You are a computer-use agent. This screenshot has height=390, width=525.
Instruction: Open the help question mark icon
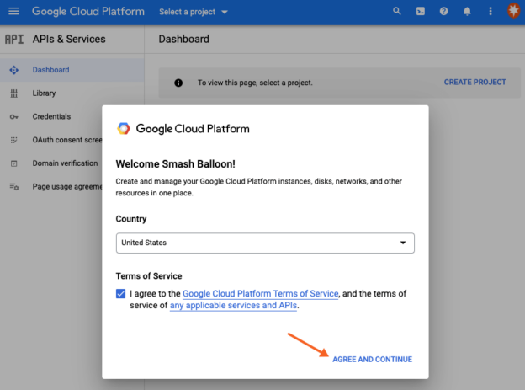(444, 12)
